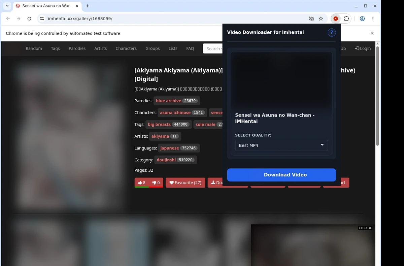
Task: View site information icon in address bar
Action: coord(41,19)
